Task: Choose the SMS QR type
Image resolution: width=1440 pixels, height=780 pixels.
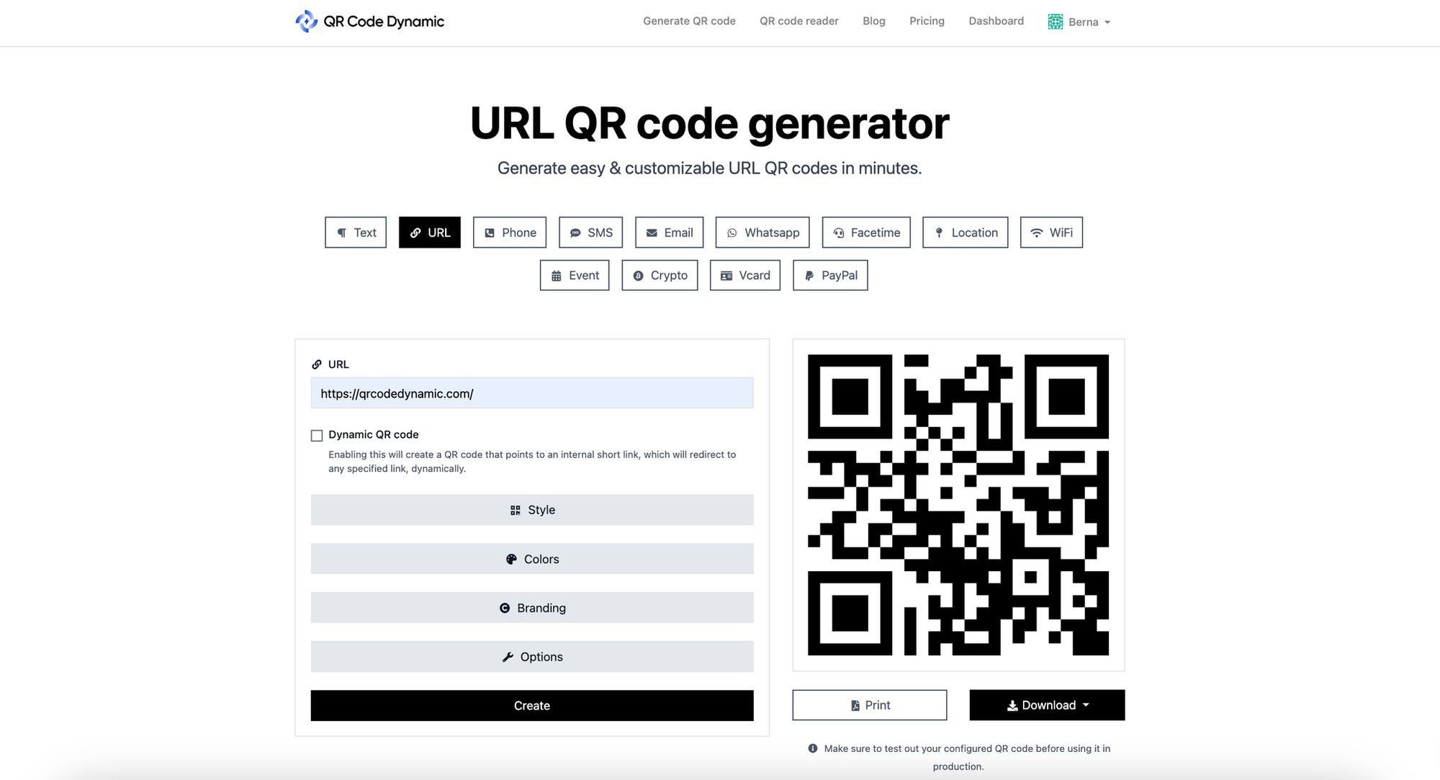Action: pos(590,233)
